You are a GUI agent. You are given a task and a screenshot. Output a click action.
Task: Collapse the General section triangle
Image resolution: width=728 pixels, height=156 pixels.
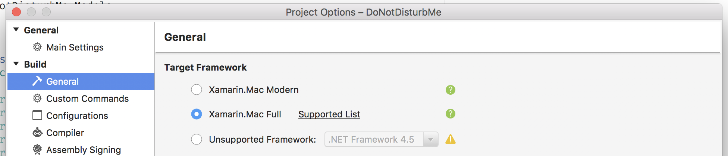pyautogui.click(x=16, y=30)
